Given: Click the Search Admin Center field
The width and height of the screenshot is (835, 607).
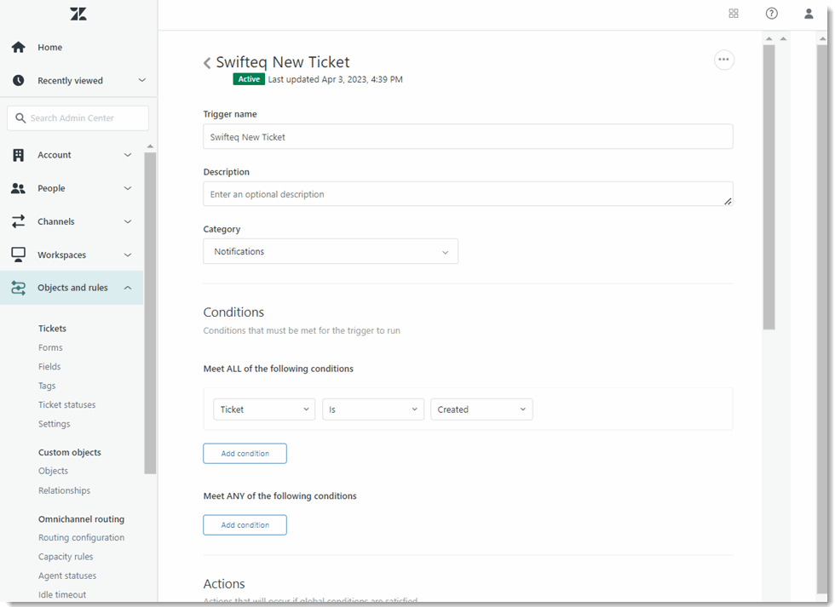Looking at the screenshot, I should click(x=78, y=118).
